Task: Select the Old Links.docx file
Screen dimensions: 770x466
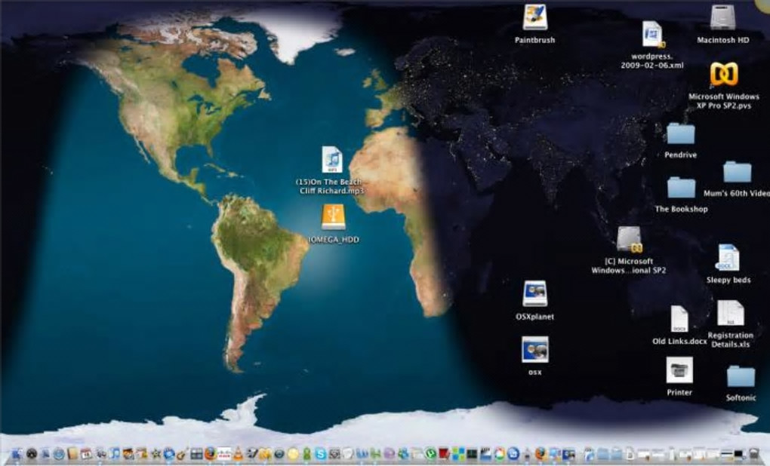Action: (x=679, y=319)
